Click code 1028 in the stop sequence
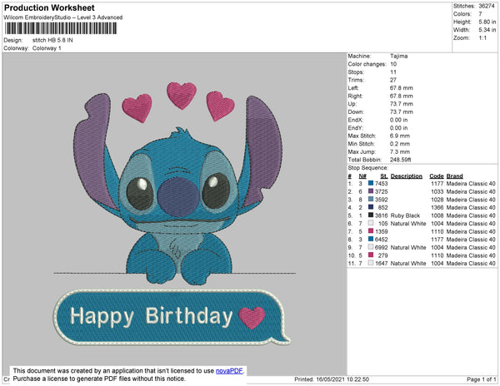The width and height of the screenshot is (500, 386). point(437,200)
